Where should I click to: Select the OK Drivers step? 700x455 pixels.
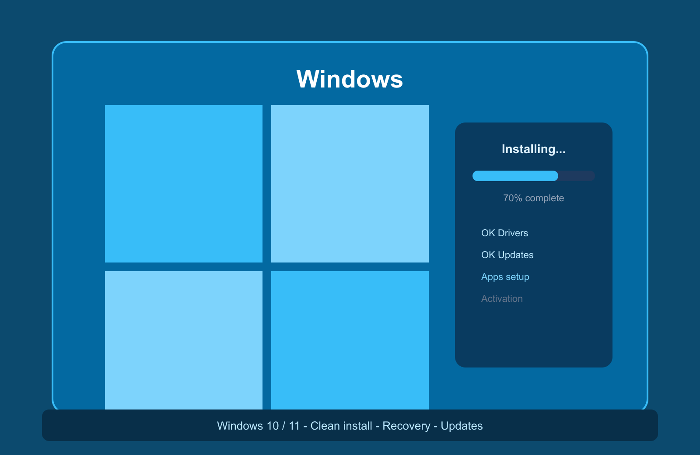click(x=504, y=233)
